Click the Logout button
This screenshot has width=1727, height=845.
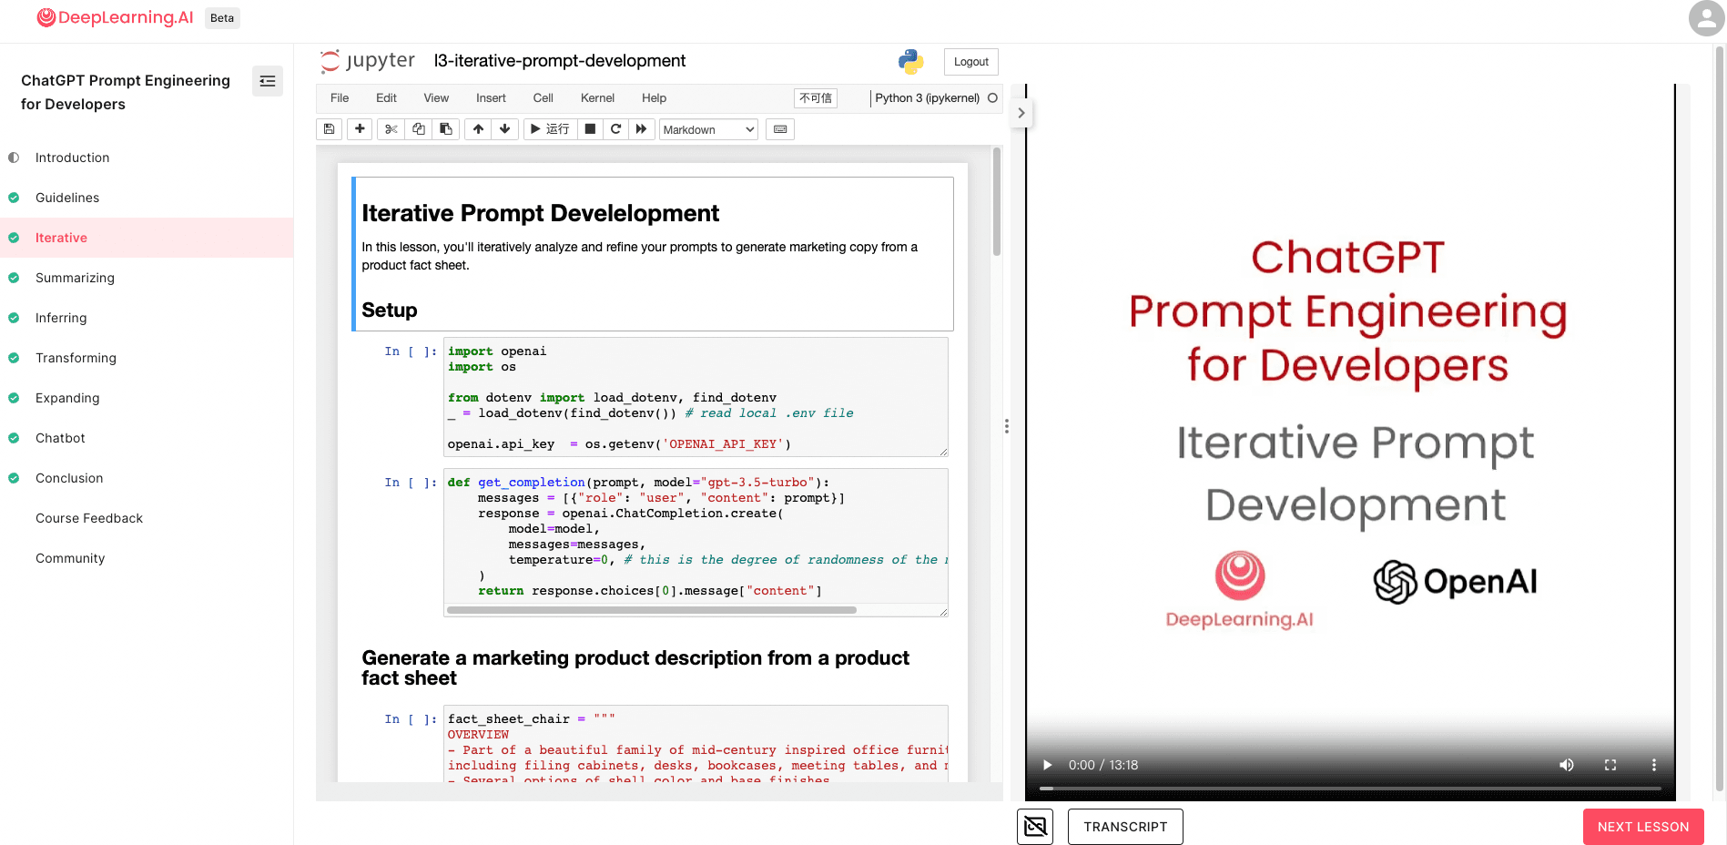pyautogui.click(x=971, y=62)
